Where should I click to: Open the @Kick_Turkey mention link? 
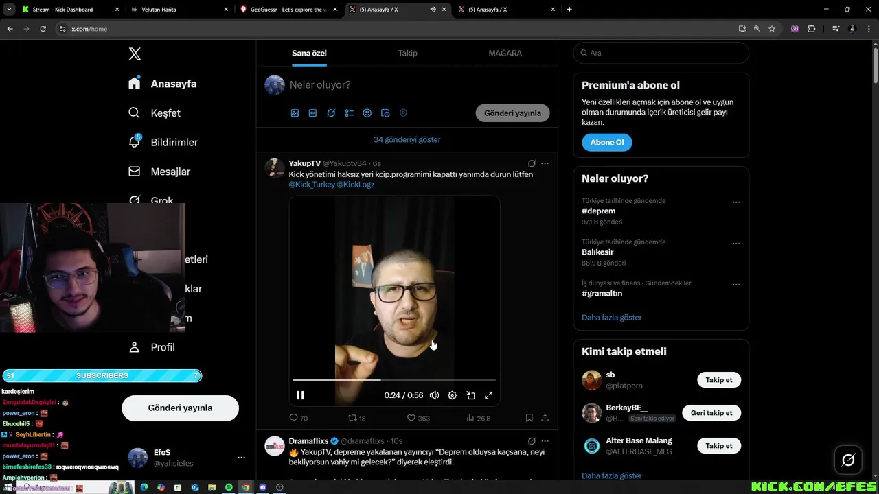(x=312, y=185)
